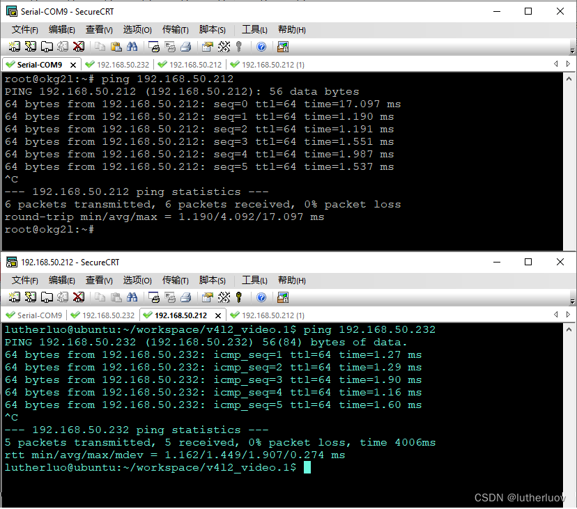Click blue Help icon in Serial-COM9 window toolbar
This screenshot has height=509, width=577.
pyautogui.click(x=261, y=47)
